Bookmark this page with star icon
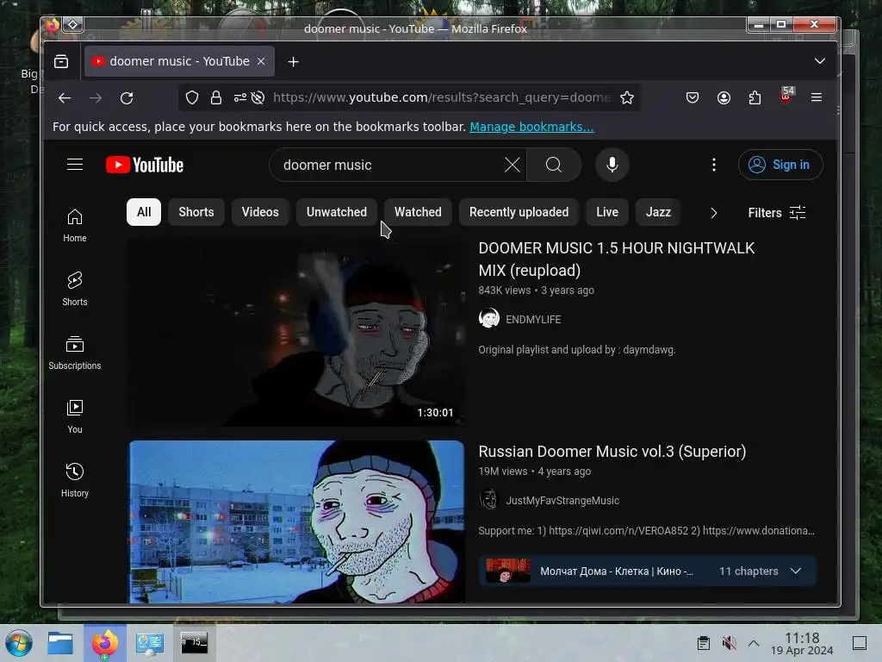882x662 pixels. click(x=627, y=98)
